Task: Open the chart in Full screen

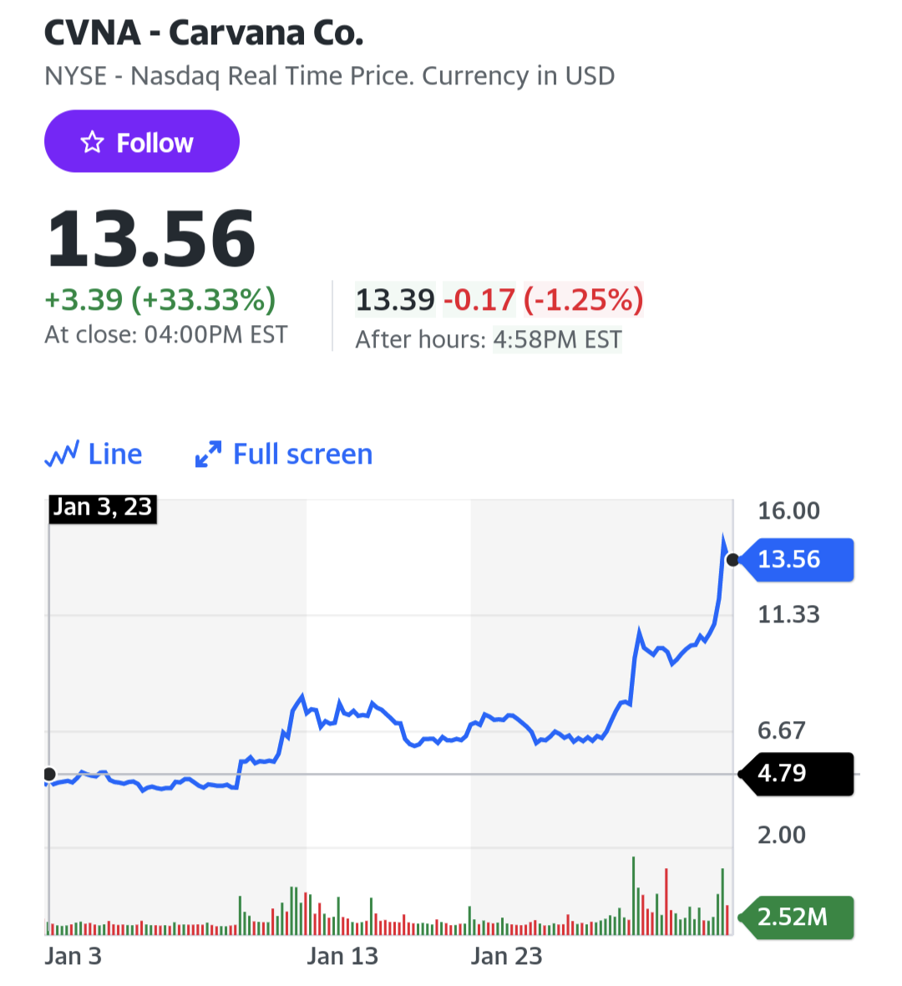Action: point(283,454)
